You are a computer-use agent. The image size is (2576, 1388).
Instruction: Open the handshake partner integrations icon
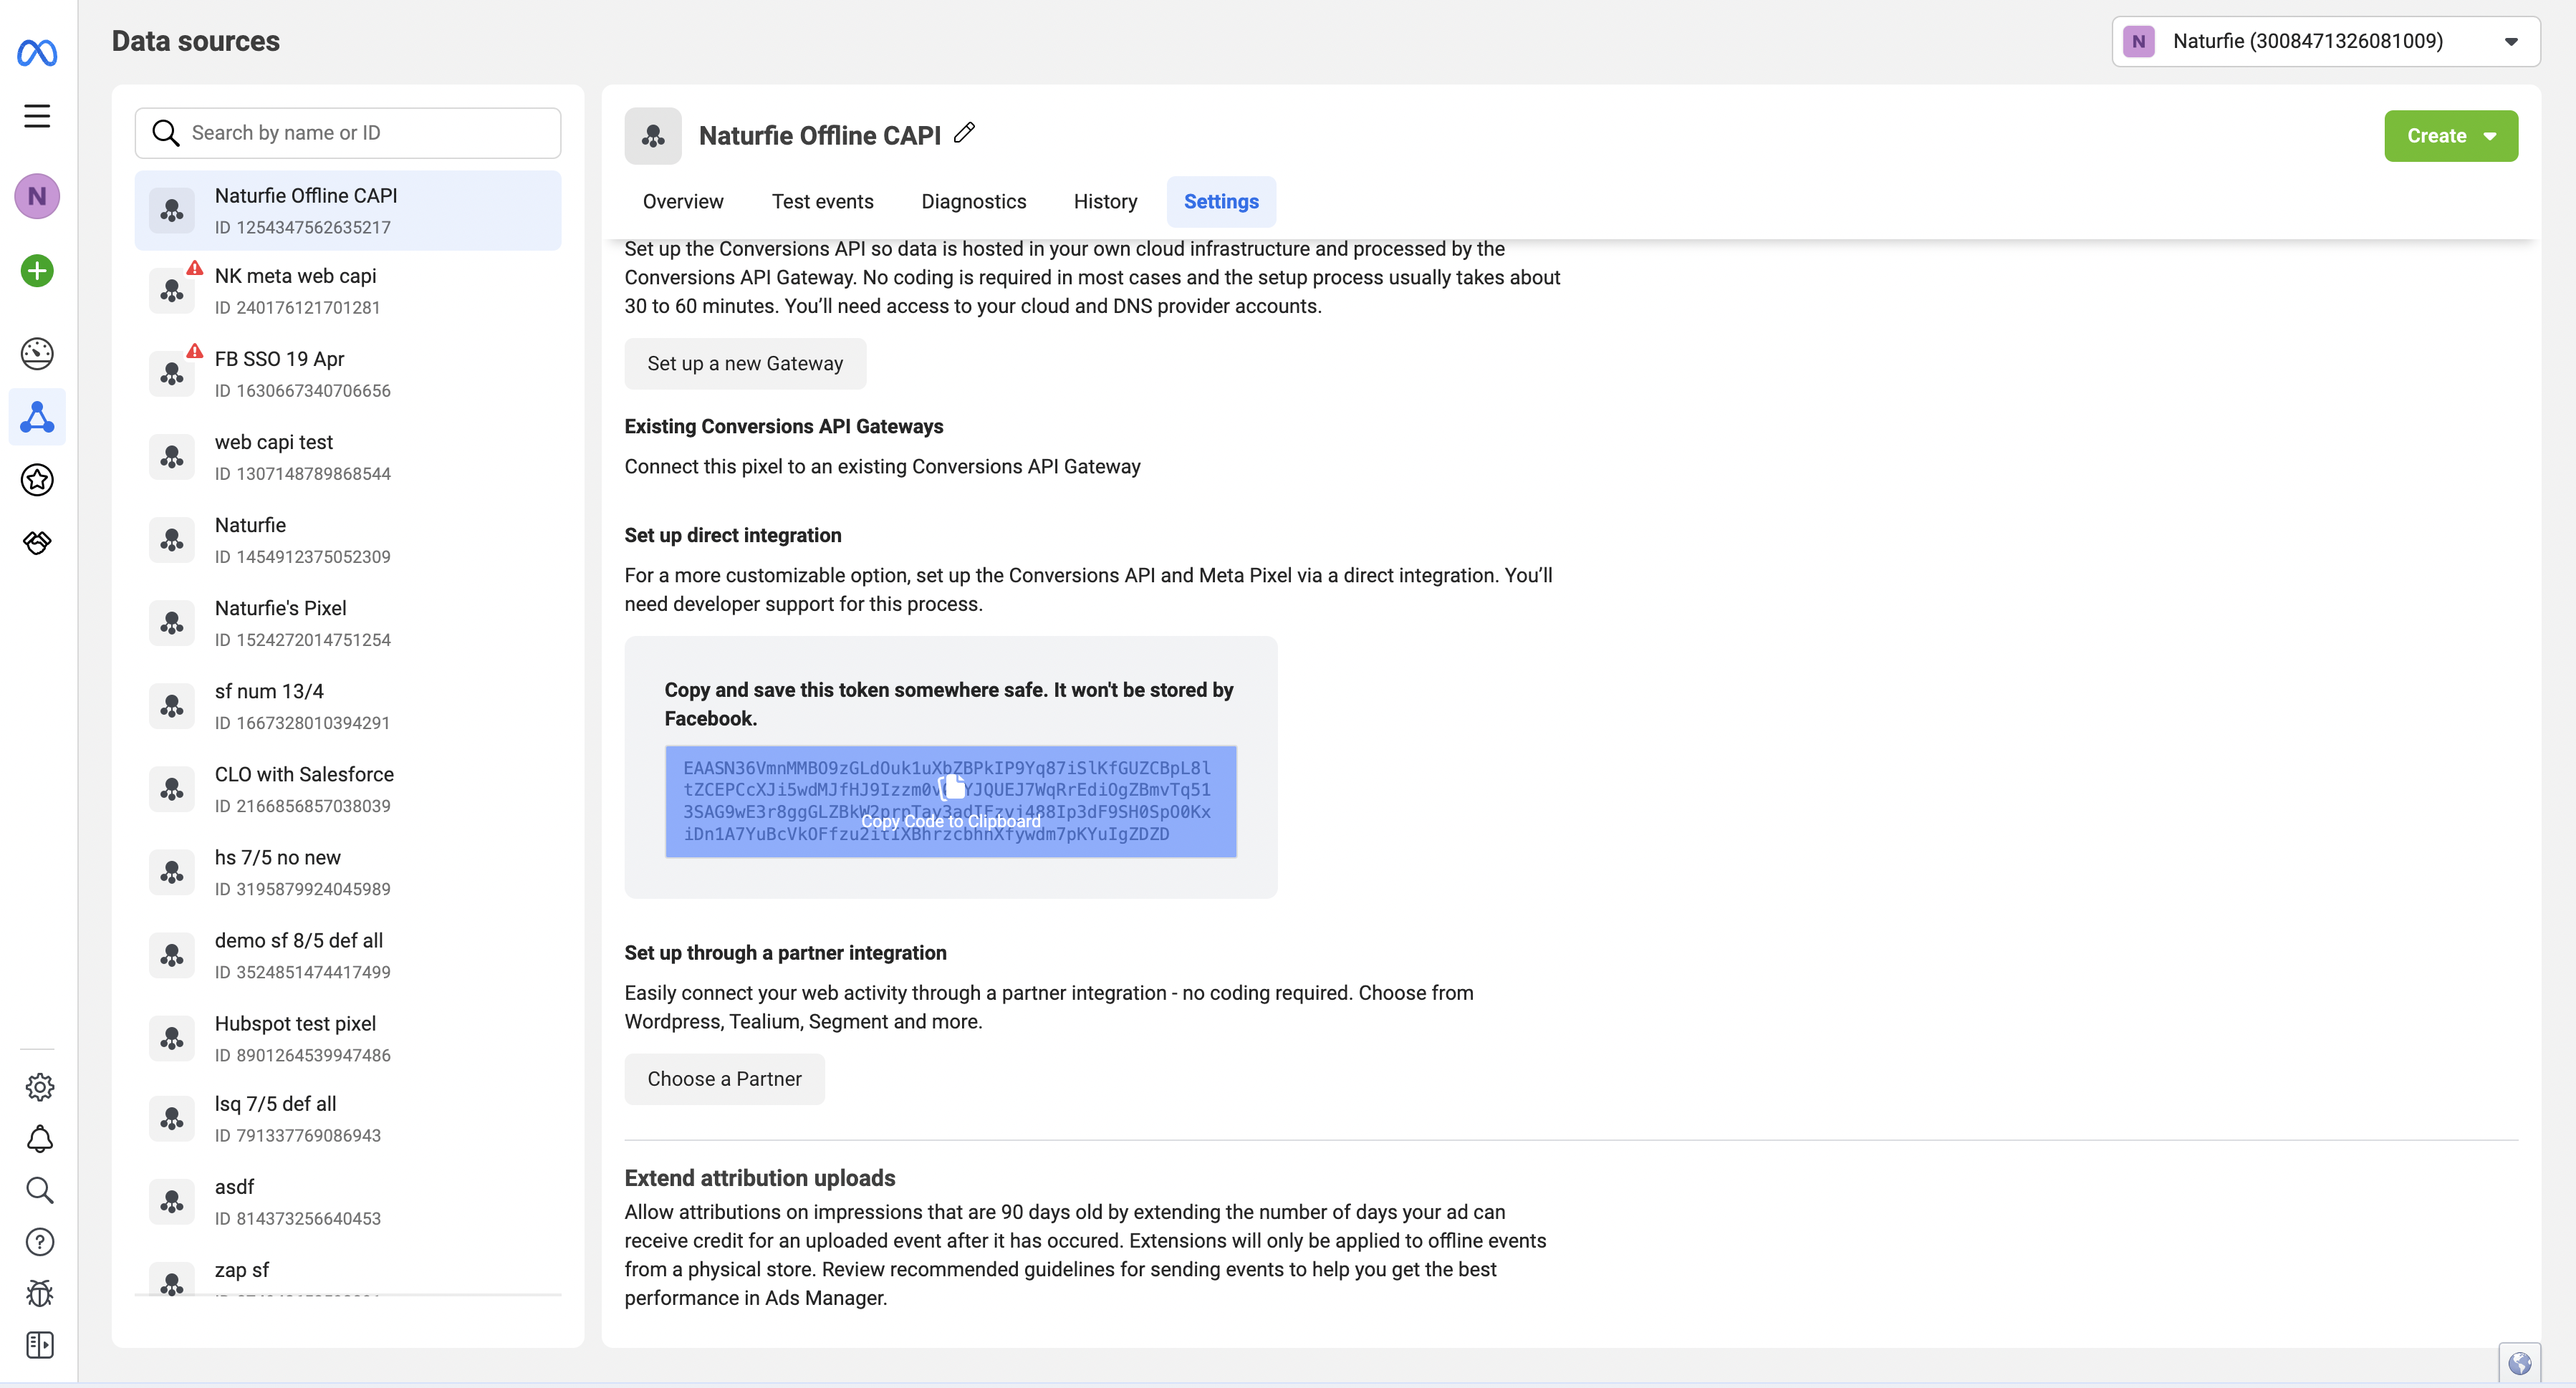(x=37, y=543)
